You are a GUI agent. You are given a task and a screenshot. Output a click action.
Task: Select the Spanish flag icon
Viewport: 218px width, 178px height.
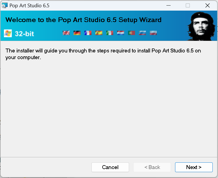coord(99,33)
